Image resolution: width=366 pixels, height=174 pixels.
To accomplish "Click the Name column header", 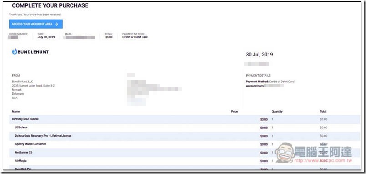I will pos(16,112).
